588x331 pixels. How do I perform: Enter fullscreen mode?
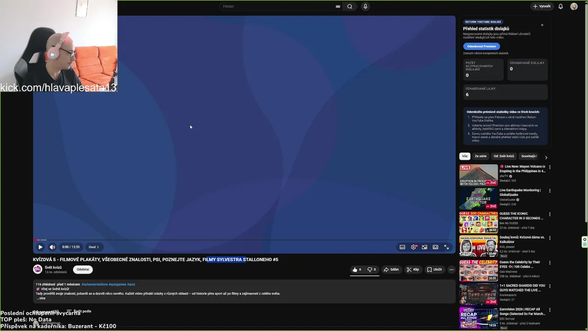(447, 247)
